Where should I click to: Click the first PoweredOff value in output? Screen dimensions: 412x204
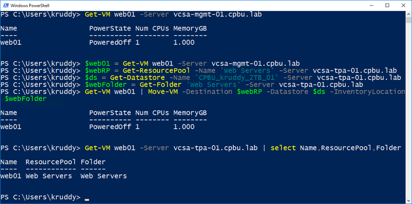point(110,42)
